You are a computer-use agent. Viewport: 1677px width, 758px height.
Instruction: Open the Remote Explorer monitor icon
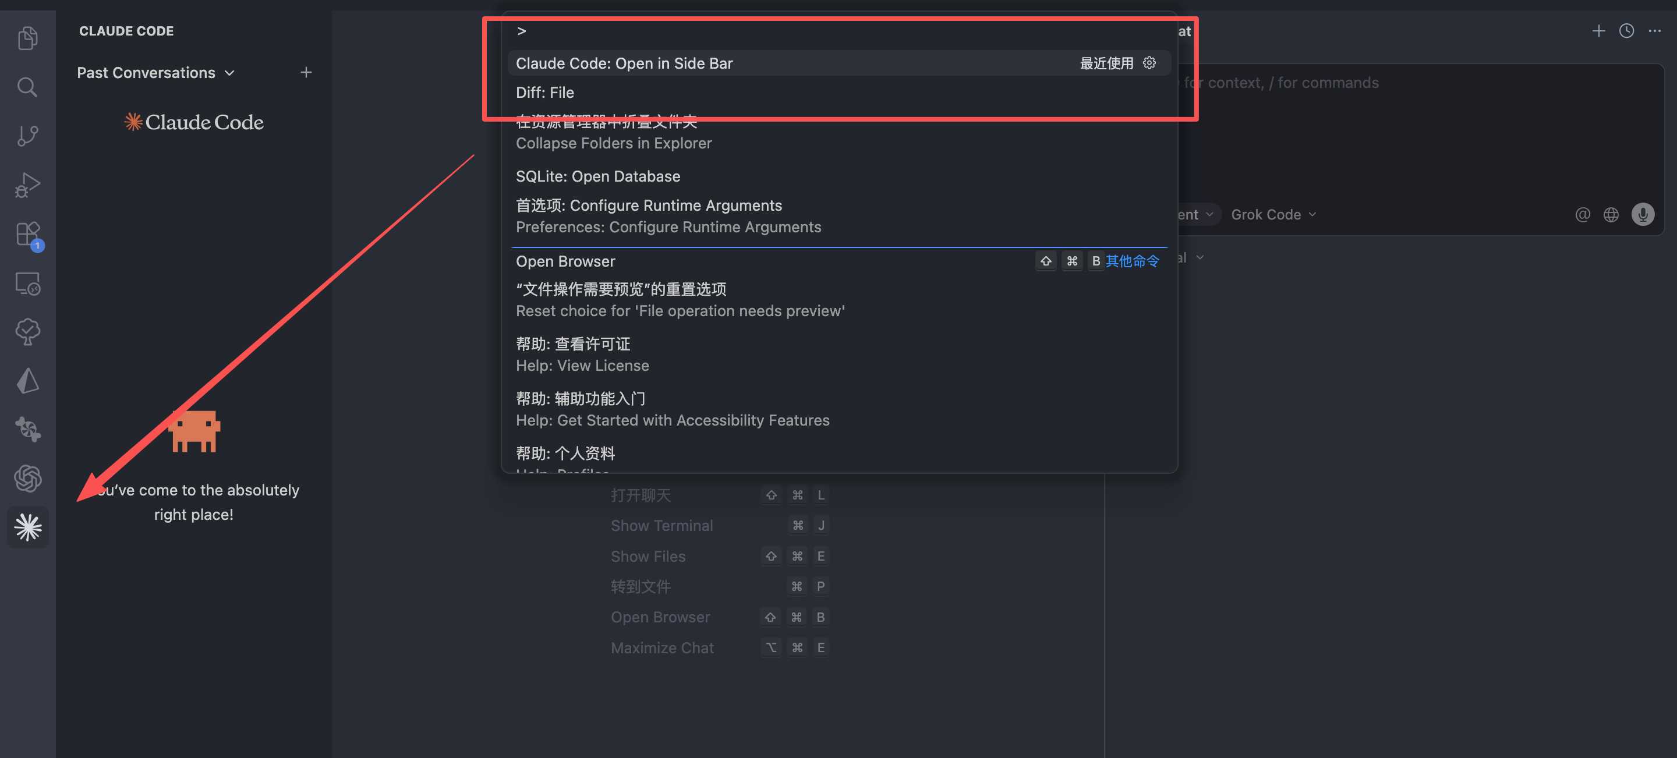(27, 284)
